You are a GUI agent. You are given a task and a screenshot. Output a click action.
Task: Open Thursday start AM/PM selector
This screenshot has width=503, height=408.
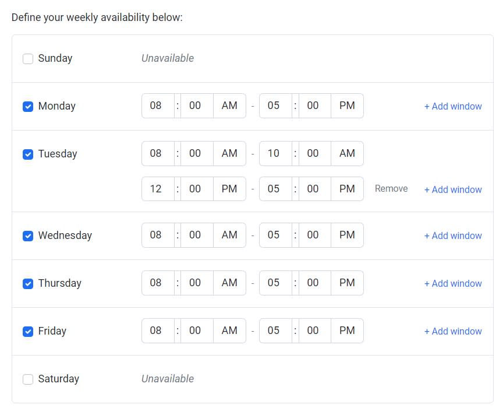pyautogui.click(x=229, y=283)
